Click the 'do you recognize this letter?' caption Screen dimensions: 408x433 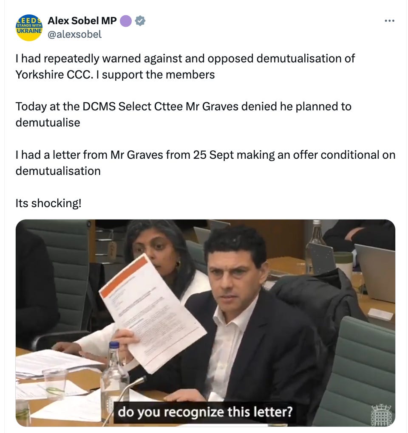point(205,412)
